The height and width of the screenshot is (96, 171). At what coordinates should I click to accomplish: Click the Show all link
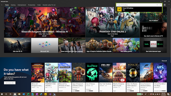[x=164, y=61]
